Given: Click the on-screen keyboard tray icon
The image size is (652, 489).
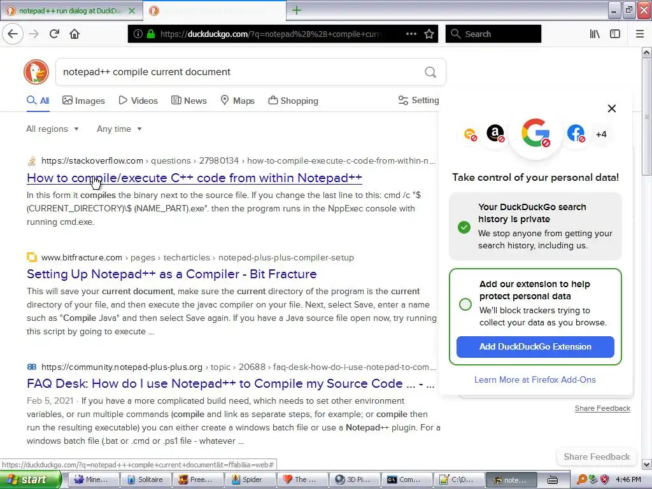Looking at the screenshot, I should pos(552,480).
